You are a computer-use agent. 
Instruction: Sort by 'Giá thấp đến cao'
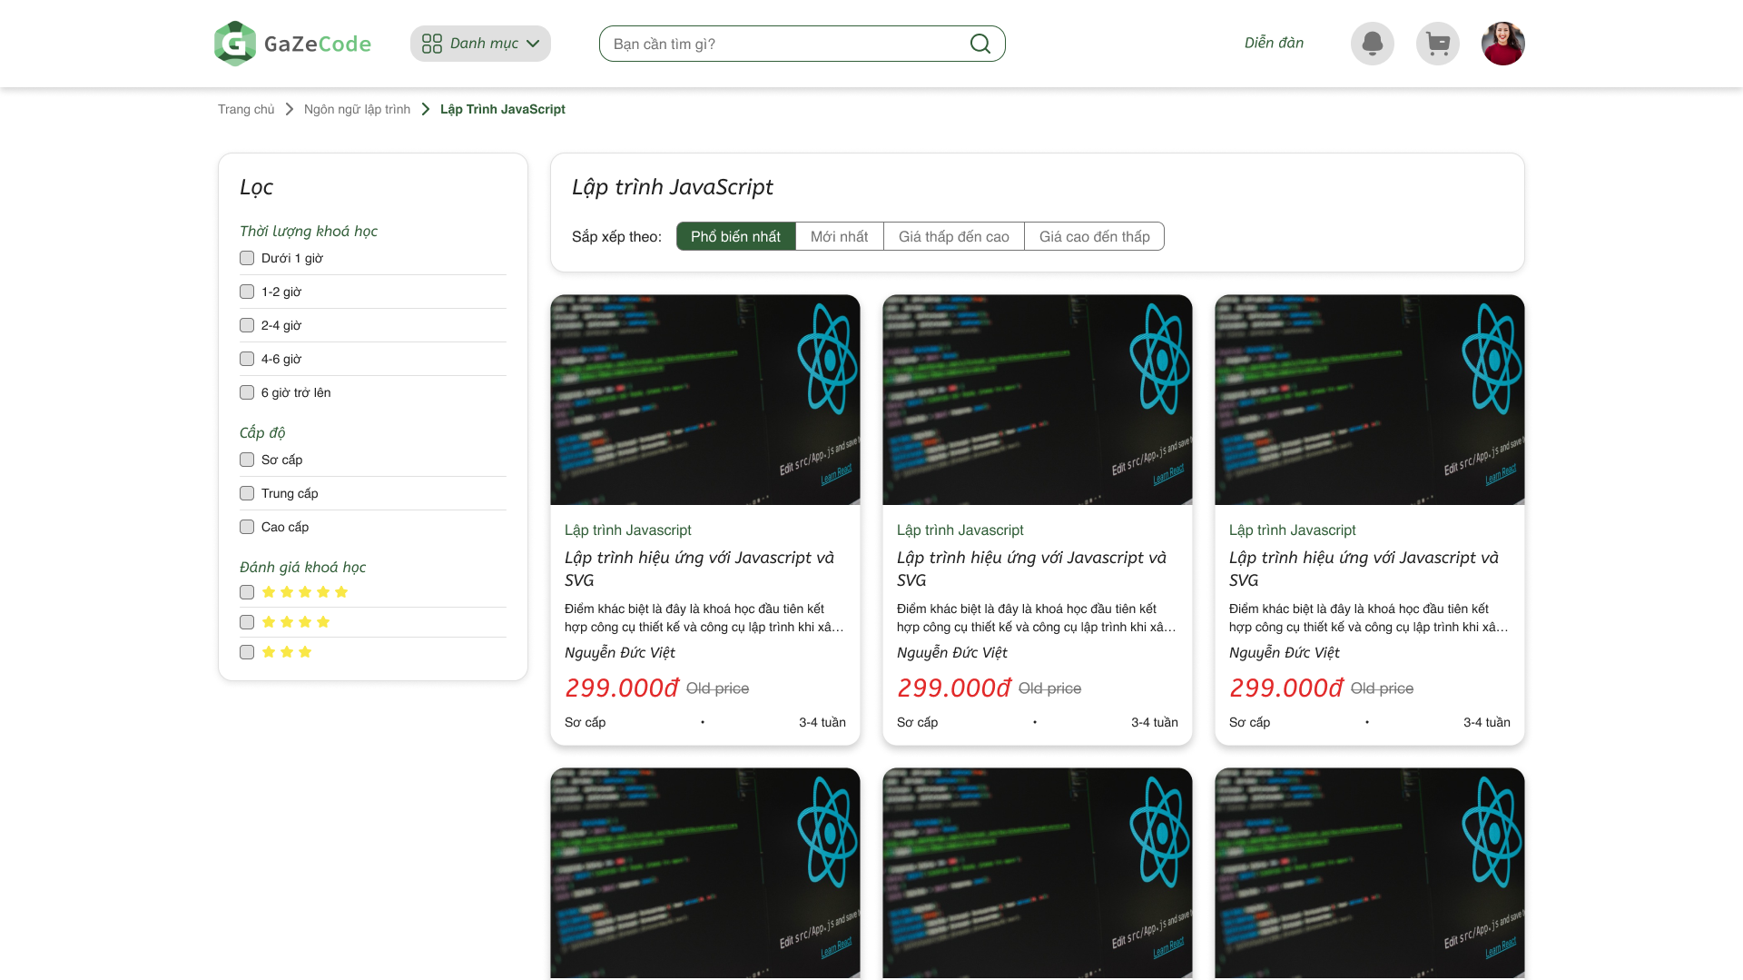tap(954, 236)
